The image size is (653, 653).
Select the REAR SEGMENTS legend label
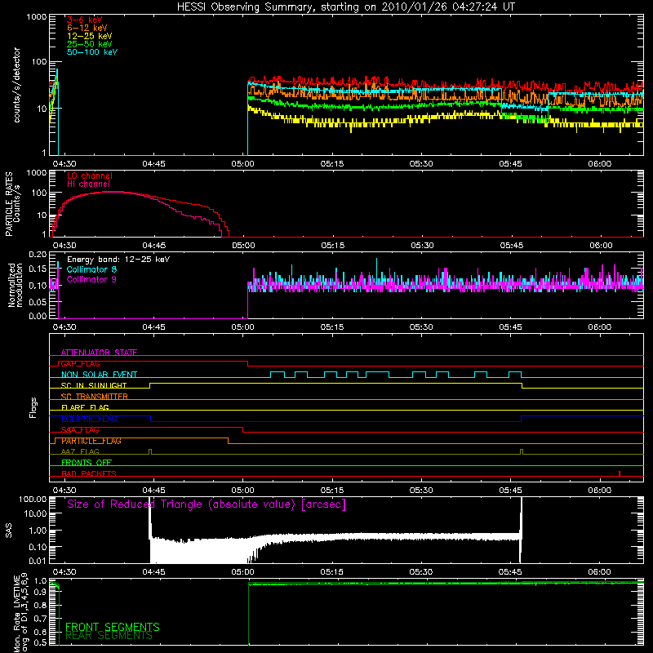click(109, 636)
